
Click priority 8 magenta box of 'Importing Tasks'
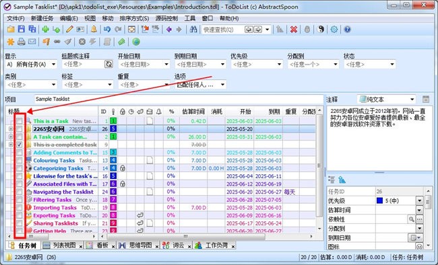tap(113, 208)
